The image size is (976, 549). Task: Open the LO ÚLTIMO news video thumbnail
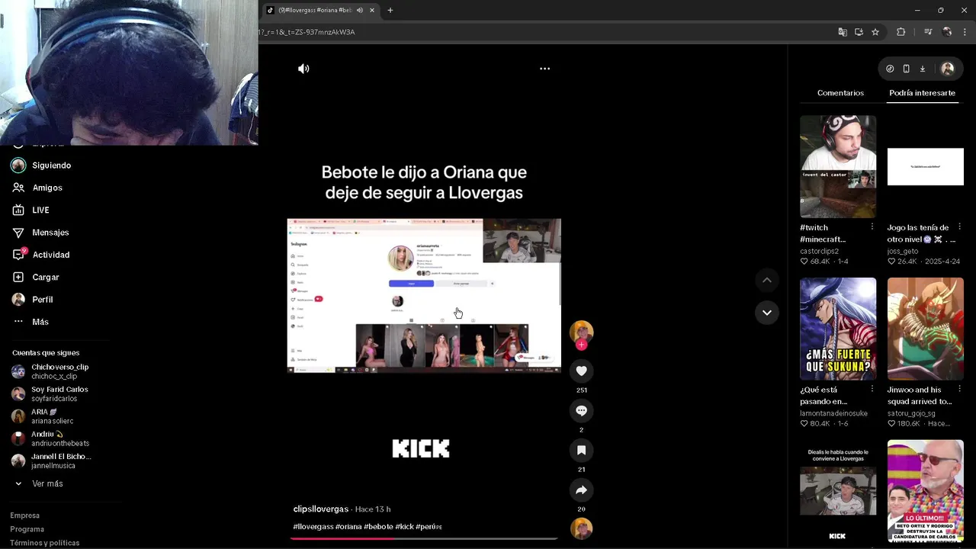925,492
